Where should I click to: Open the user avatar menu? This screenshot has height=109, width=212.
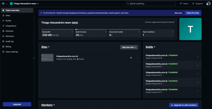[x=208, y=4]
